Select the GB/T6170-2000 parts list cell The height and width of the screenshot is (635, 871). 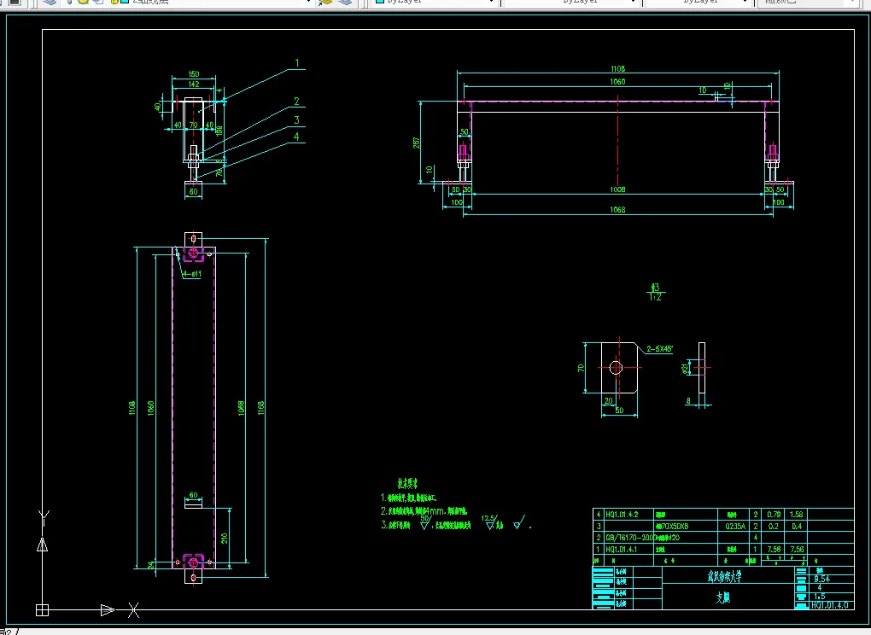click(630, 538)
